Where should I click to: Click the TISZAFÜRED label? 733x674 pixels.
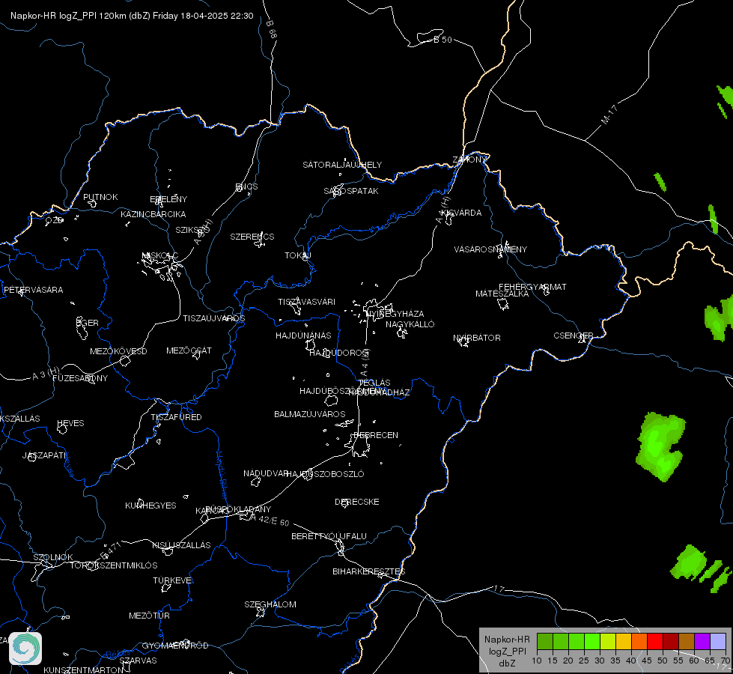[x=176, y=416]
